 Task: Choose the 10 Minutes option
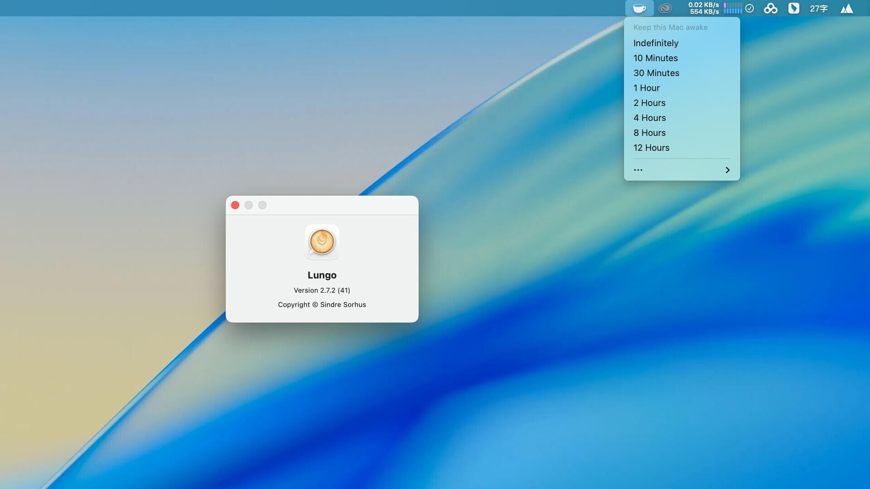tap(655, 58)
